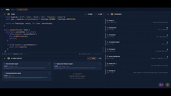Toggle the 02 Upgrades panel header dot
Screen dimensions: 171x96
[108, 14]
